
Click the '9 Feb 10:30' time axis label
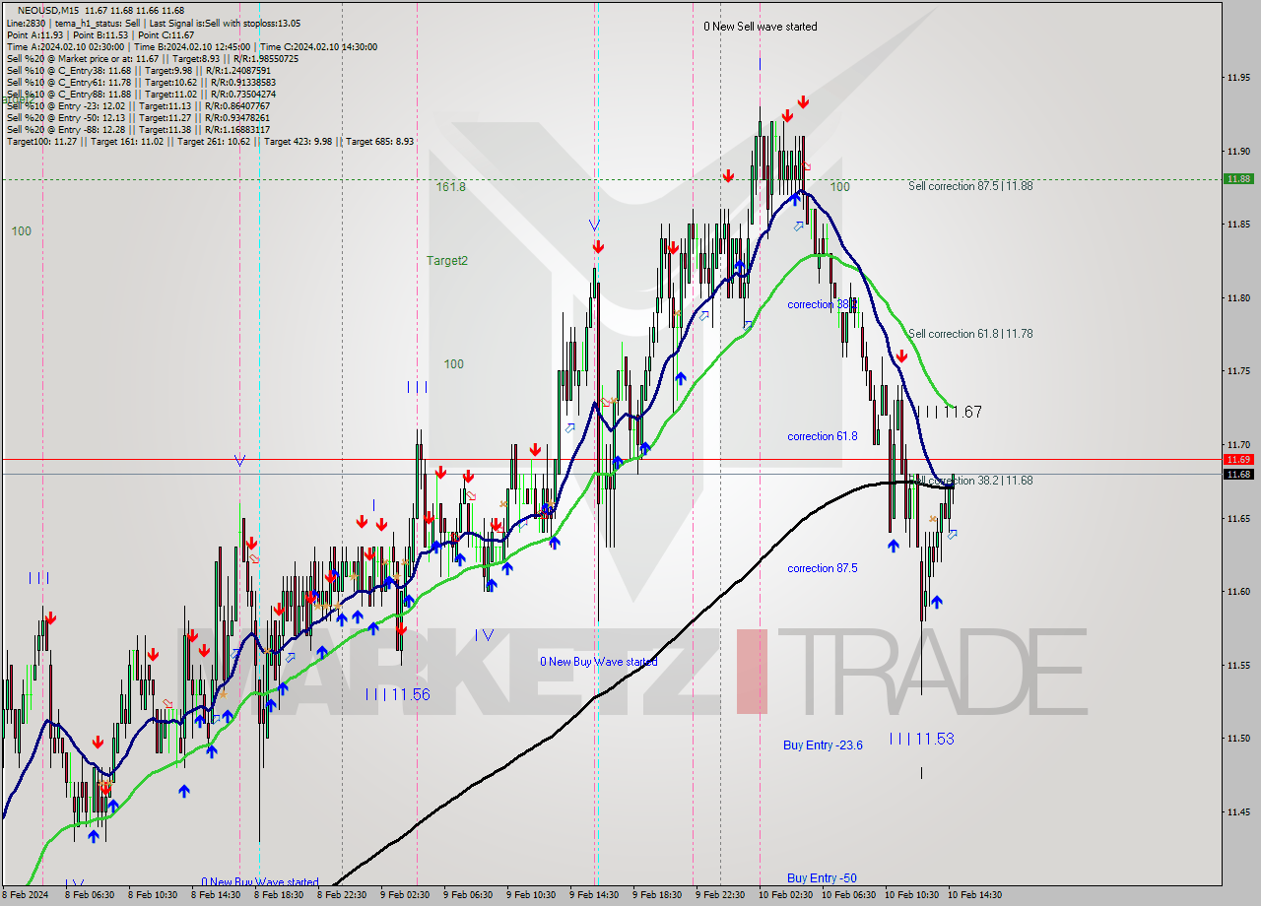click(531, 895)
